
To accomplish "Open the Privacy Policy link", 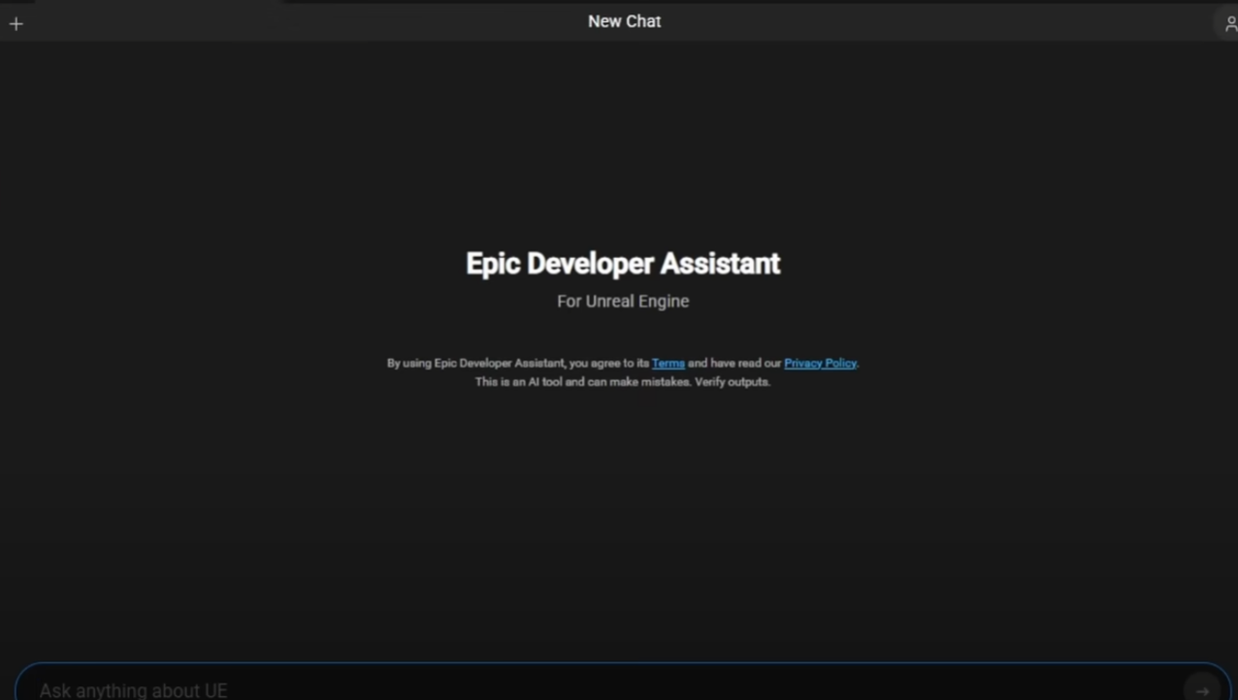I will [x=820, y=364].
